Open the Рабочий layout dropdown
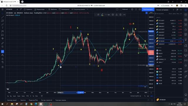Screen dimensions: 188x106 (x=125, y=9)
